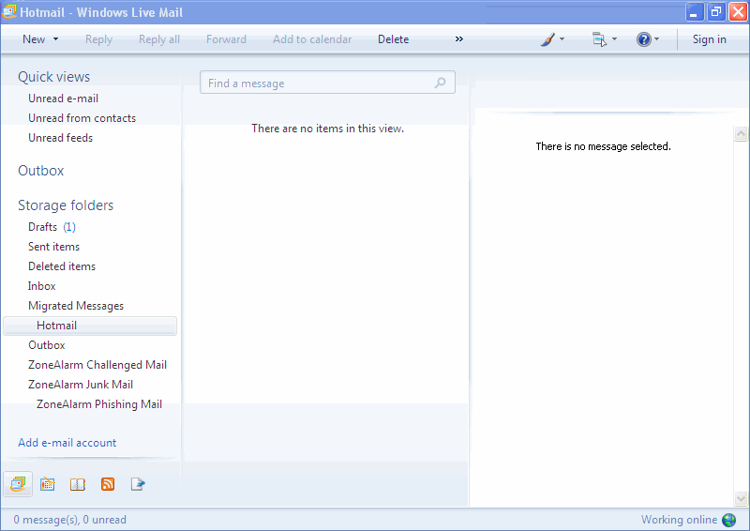
Task: Open the Menus dropdown arrow
Action: 614,39
